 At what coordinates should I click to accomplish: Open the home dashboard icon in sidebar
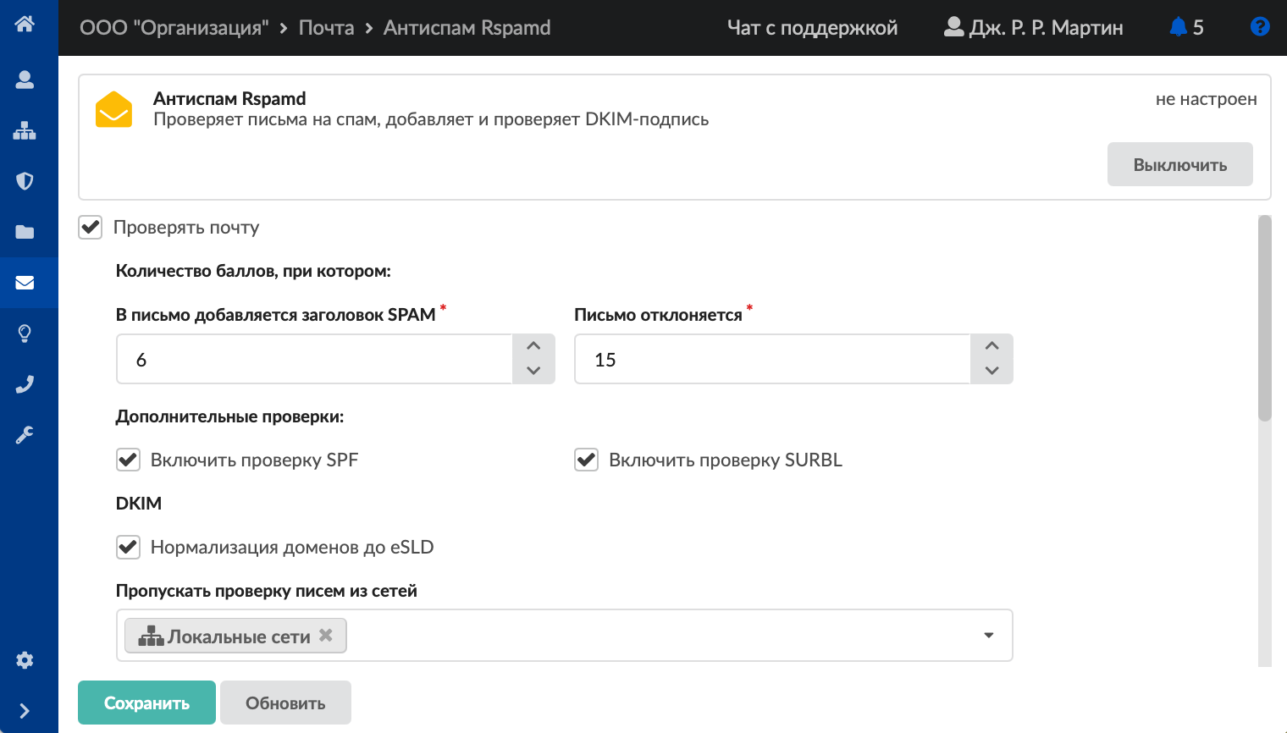(x=25, y=24)
